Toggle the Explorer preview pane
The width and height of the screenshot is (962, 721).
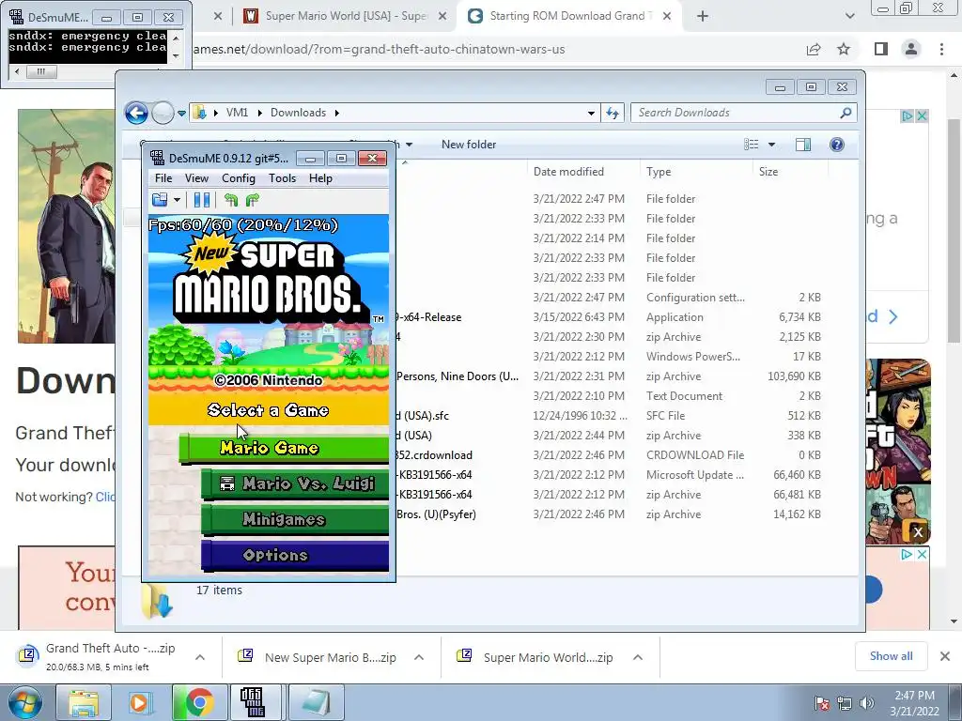802,144
